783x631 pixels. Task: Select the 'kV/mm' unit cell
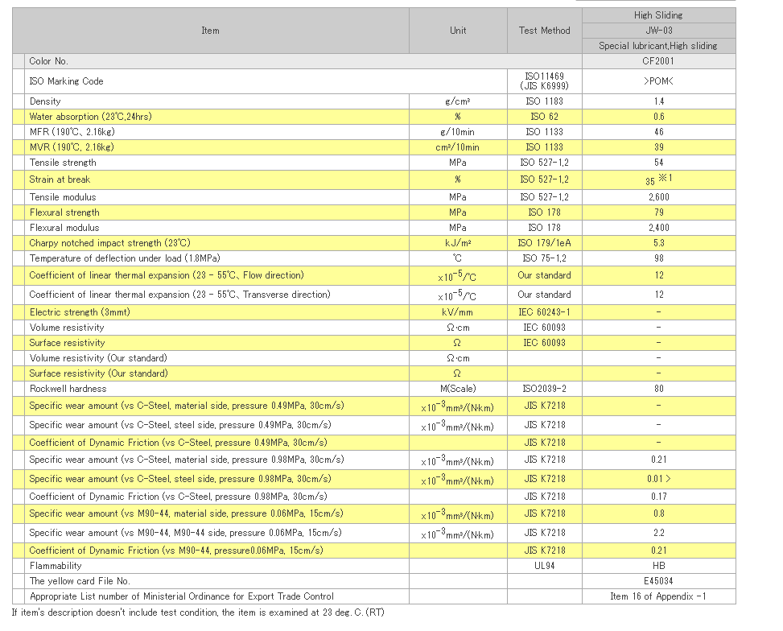point(457,312)
